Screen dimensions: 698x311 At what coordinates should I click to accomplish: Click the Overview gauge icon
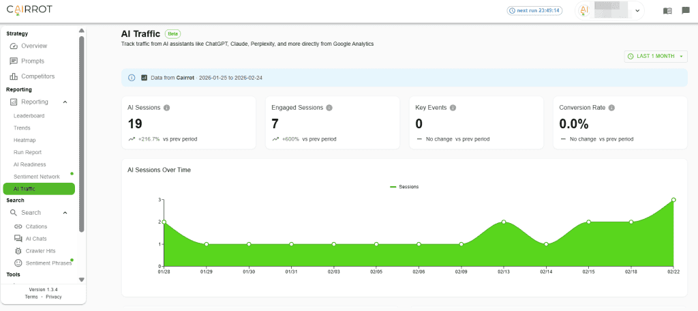coord(14,46)
